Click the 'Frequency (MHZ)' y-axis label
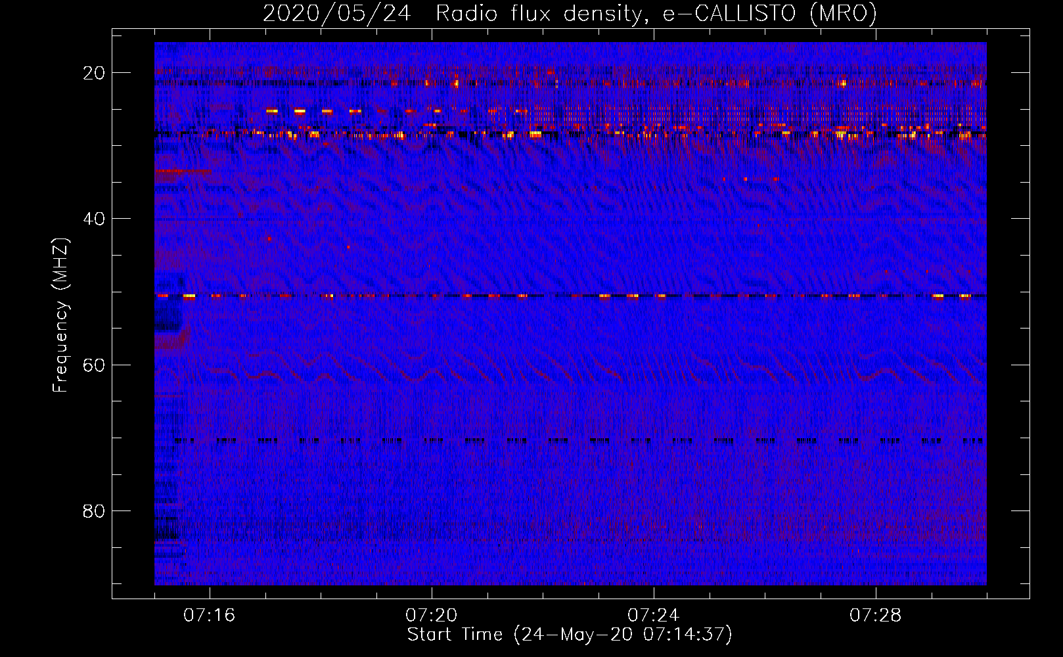This screenshot has height=657, width=1063. tap(60, 315)
